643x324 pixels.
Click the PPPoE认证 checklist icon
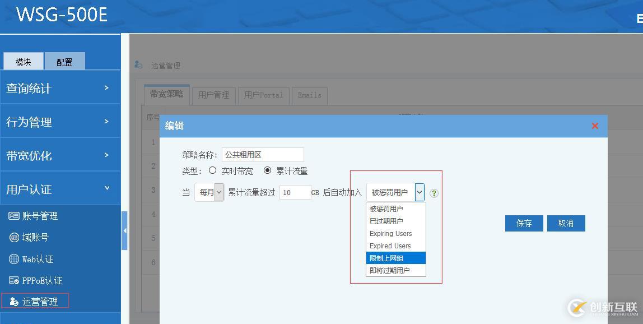[x=14, y=280]
